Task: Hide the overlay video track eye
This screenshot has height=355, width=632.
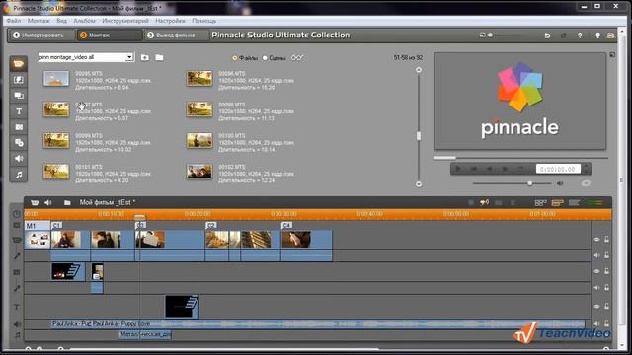Action: point(596,271)
